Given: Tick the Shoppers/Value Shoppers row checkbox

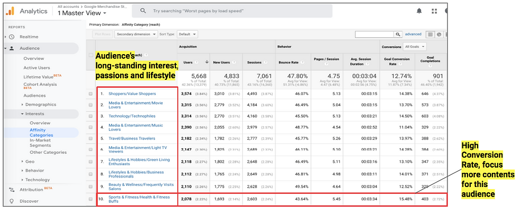Looking at the screenshot, I should pyautogui.click(x=91, y=94).
